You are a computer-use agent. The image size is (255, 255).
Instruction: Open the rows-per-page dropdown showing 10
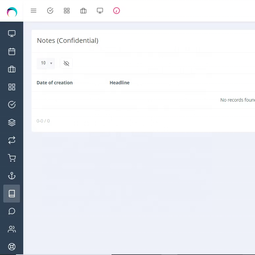tap(46, 63)
